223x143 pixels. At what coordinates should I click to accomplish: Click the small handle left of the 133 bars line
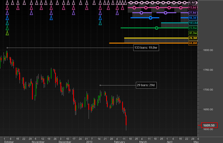7,48
